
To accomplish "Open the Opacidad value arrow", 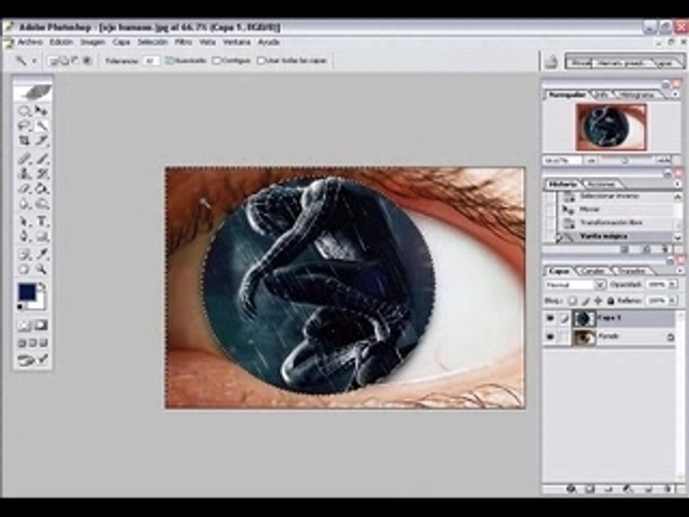I will [672, 285].
